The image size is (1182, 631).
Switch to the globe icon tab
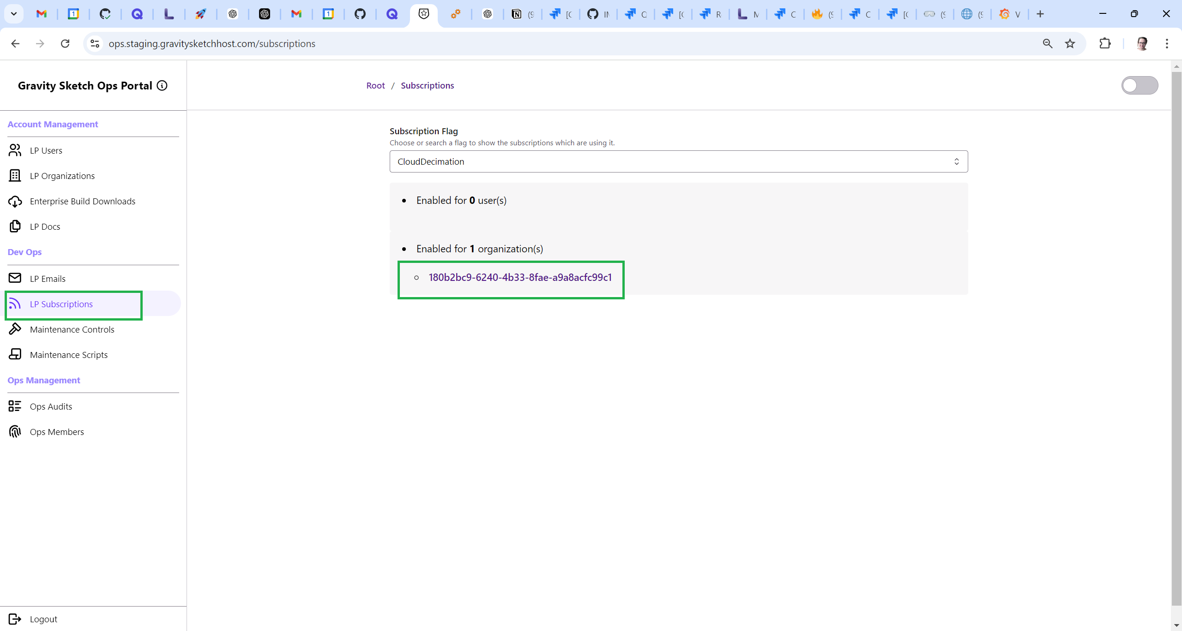972,14
